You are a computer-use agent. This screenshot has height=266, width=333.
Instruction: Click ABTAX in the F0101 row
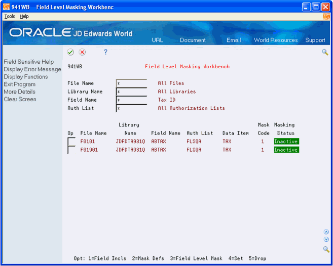(x=159, y=142)
